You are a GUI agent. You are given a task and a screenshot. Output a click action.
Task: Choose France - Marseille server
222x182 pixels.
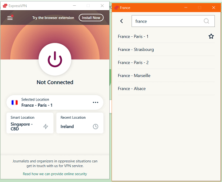pyautogui.click(x=166, y=75)
